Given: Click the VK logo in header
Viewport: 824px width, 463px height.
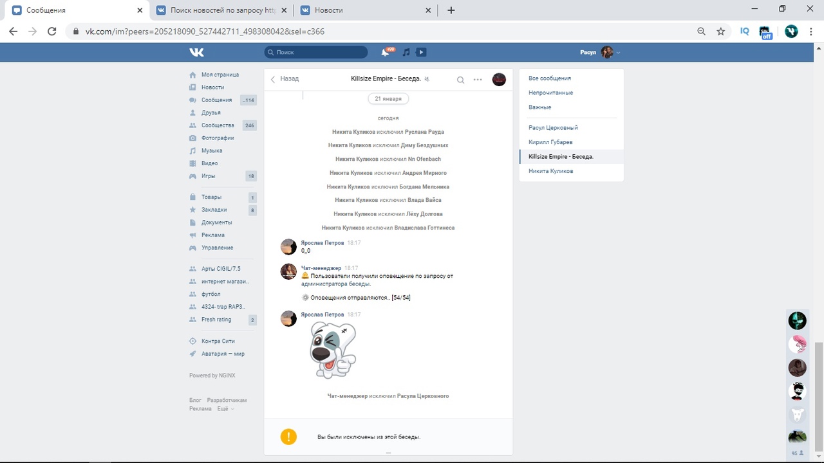Looking at the screenshot, I should [x=196, y=52].
